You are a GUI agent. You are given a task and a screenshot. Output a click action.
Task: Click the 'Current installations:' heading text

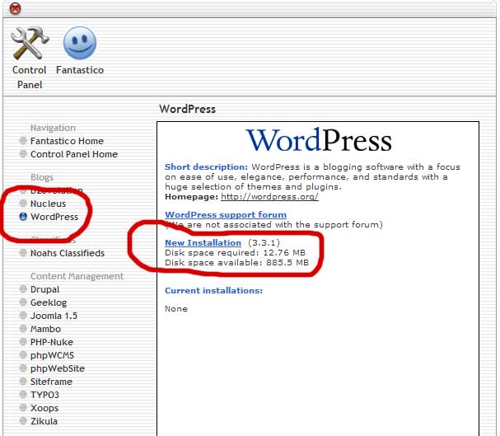point(213,291)
